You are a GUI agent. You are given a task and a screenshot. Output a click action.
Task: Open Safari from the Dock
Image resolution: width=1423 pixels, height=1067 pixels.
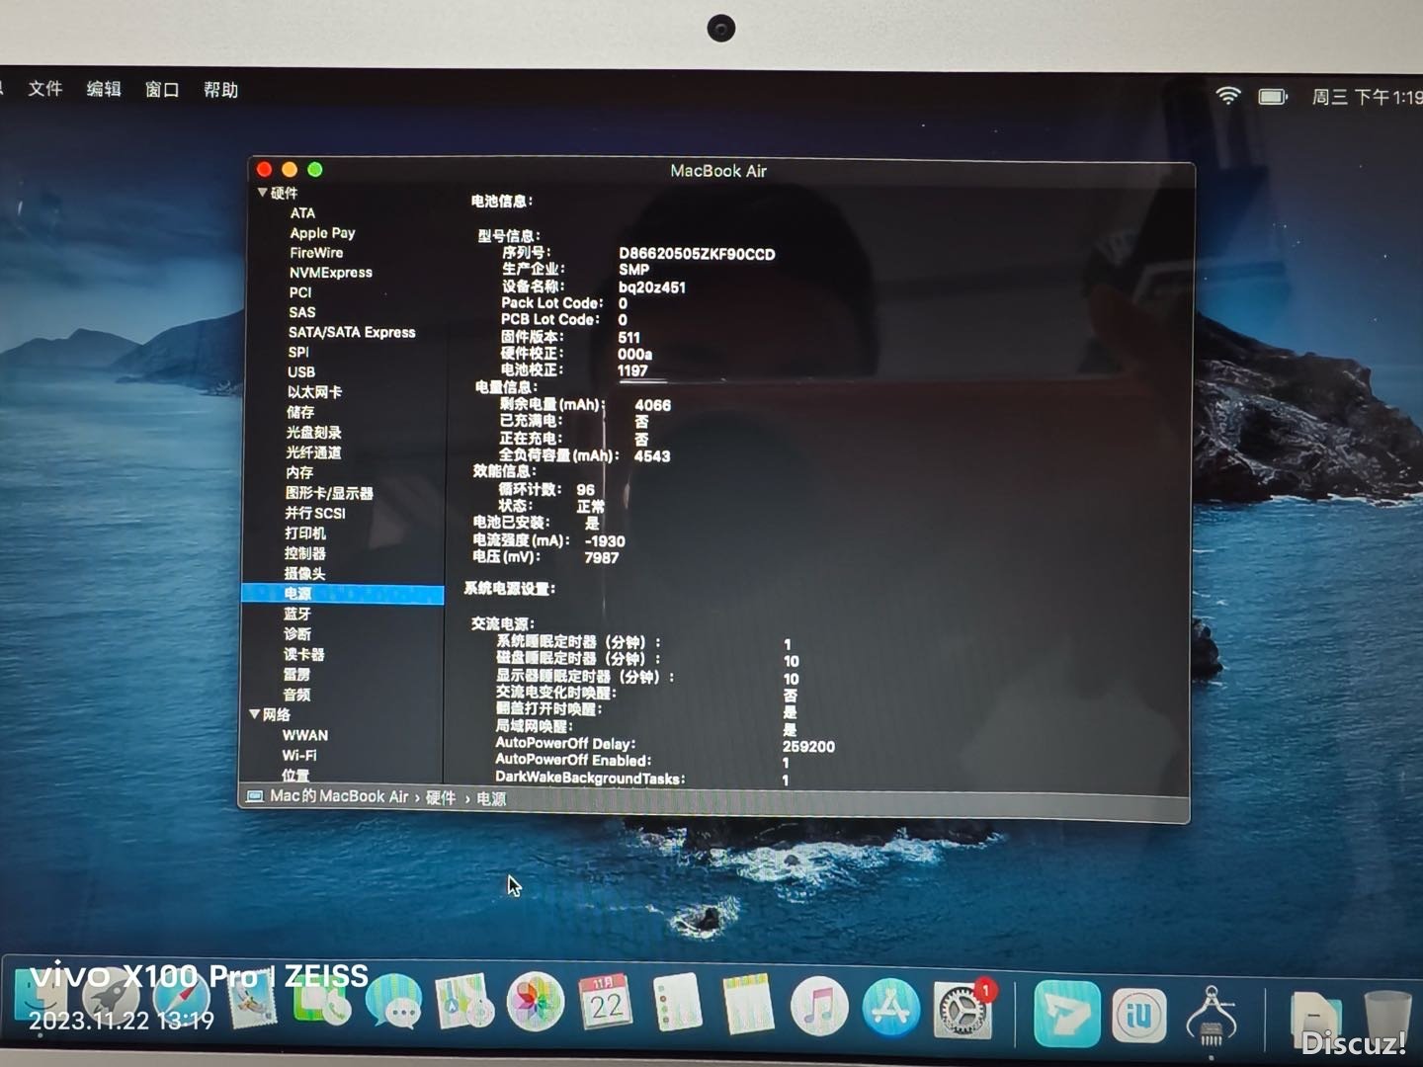[x=181, y=1004]
